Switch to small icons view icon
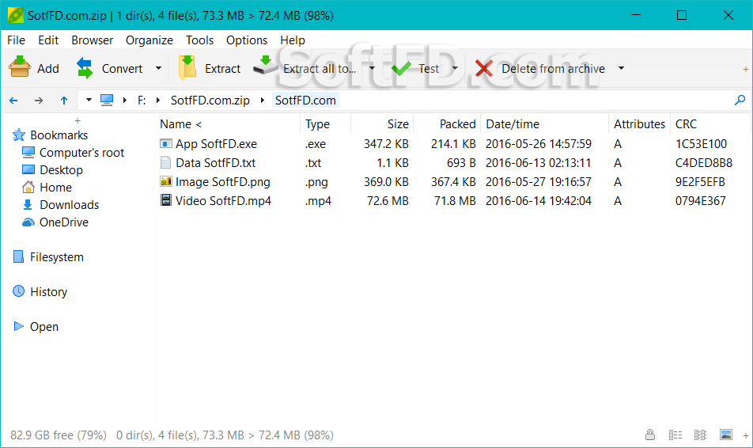This screenshot has height=448, width=753. click(700, 435)
